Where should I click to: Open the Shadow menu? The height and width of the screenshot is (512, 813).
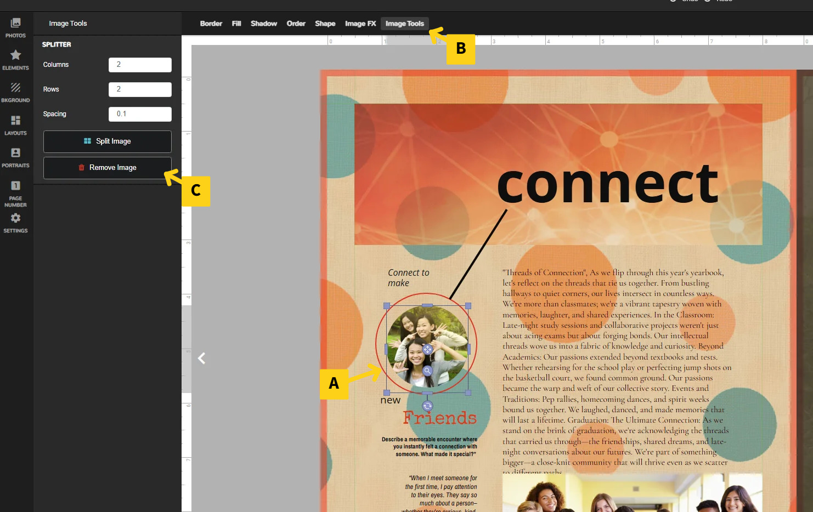pos(264,24)
